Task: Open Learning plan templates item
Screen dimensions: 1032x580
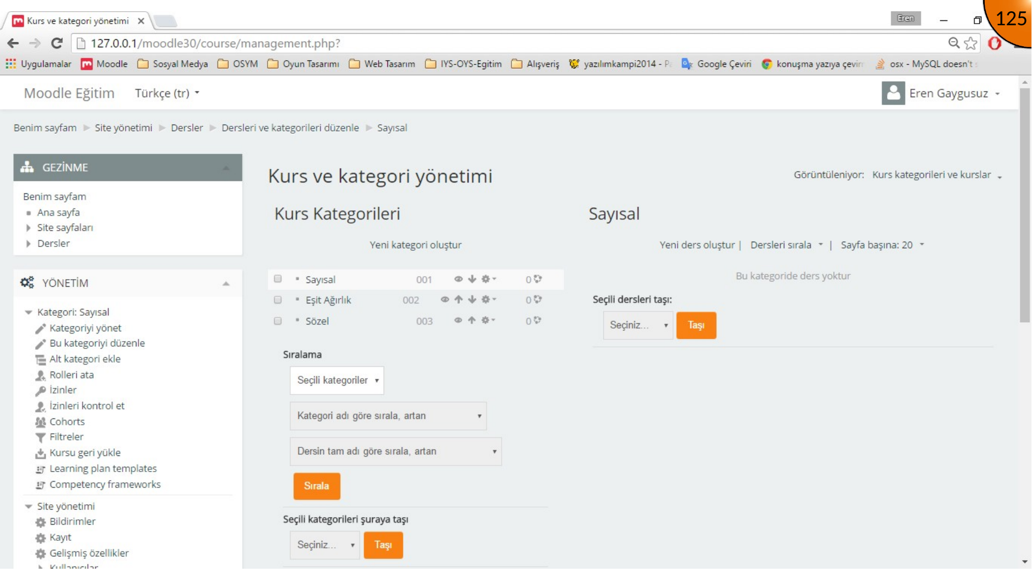Action: (103, 469)
